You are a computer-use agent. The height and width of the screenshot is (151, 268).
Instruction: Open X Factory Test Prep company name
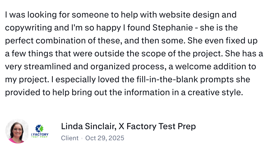[157, 126]
